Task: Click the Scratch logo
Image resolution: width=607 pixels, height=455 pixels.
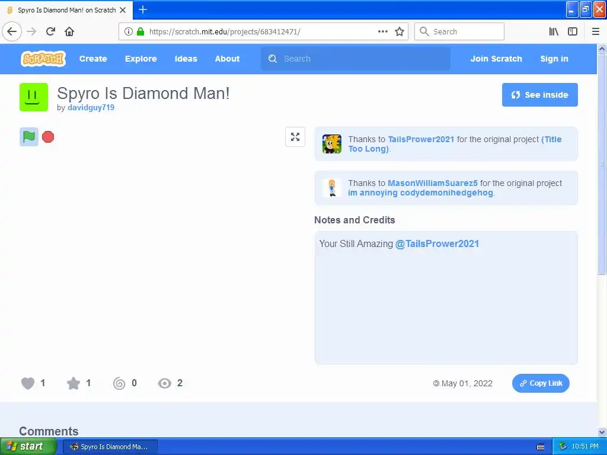Action: (43, 59)
